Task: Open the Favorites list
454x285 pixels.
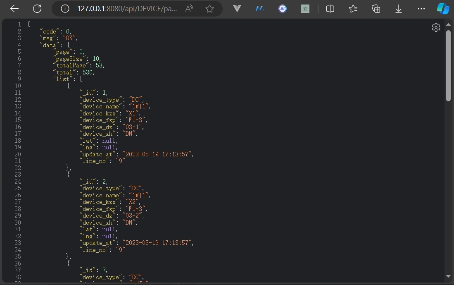Action: (353, 9)
